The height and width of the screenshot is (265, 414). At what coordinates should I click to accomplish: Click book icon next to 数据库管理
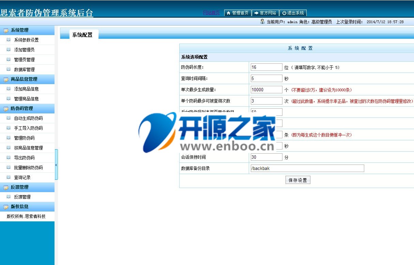pos(9,69)
